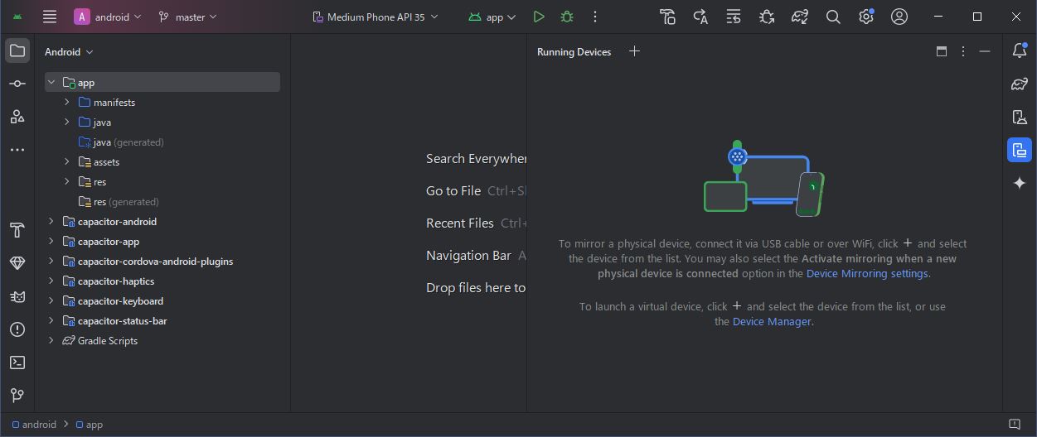Open IDE settings gear
Viewport: 1037px width, 437px height.
(x=866, y=17)
